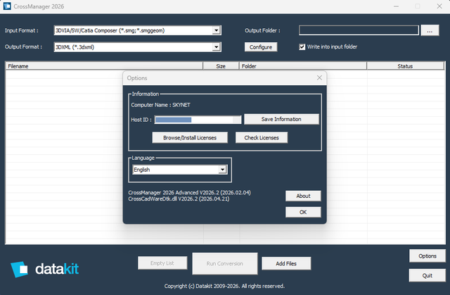Open the About dialog
450x295 pixels.
pyautogui.click(x=303, y=196)
